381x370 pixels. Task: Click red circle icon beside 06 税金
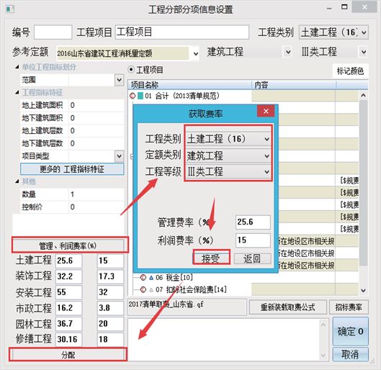coord(143,277)
